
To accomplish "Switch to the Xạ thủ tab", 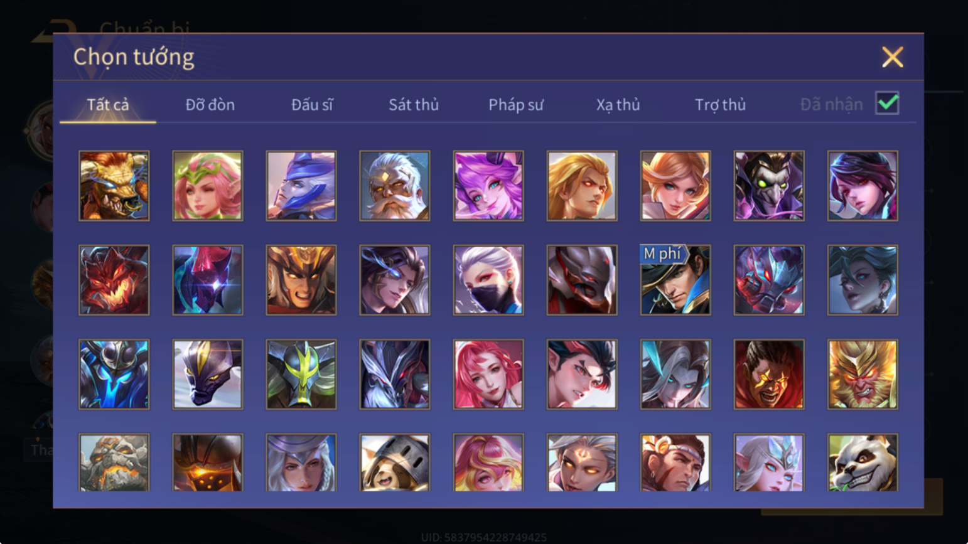I will 618,104.
